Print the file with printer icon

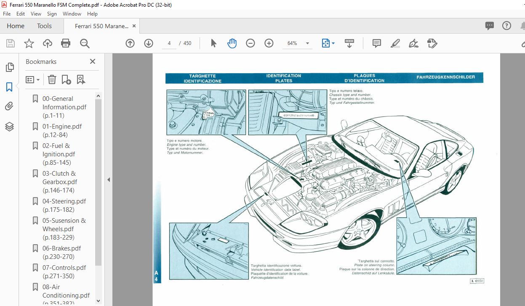point(66,43)
